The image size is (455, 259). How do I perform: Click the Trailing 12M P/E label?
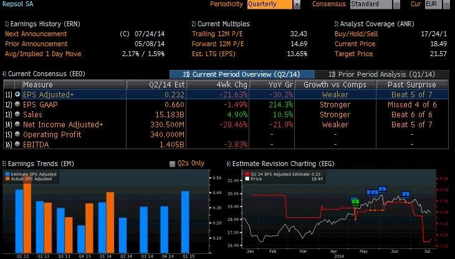(217, 34)
